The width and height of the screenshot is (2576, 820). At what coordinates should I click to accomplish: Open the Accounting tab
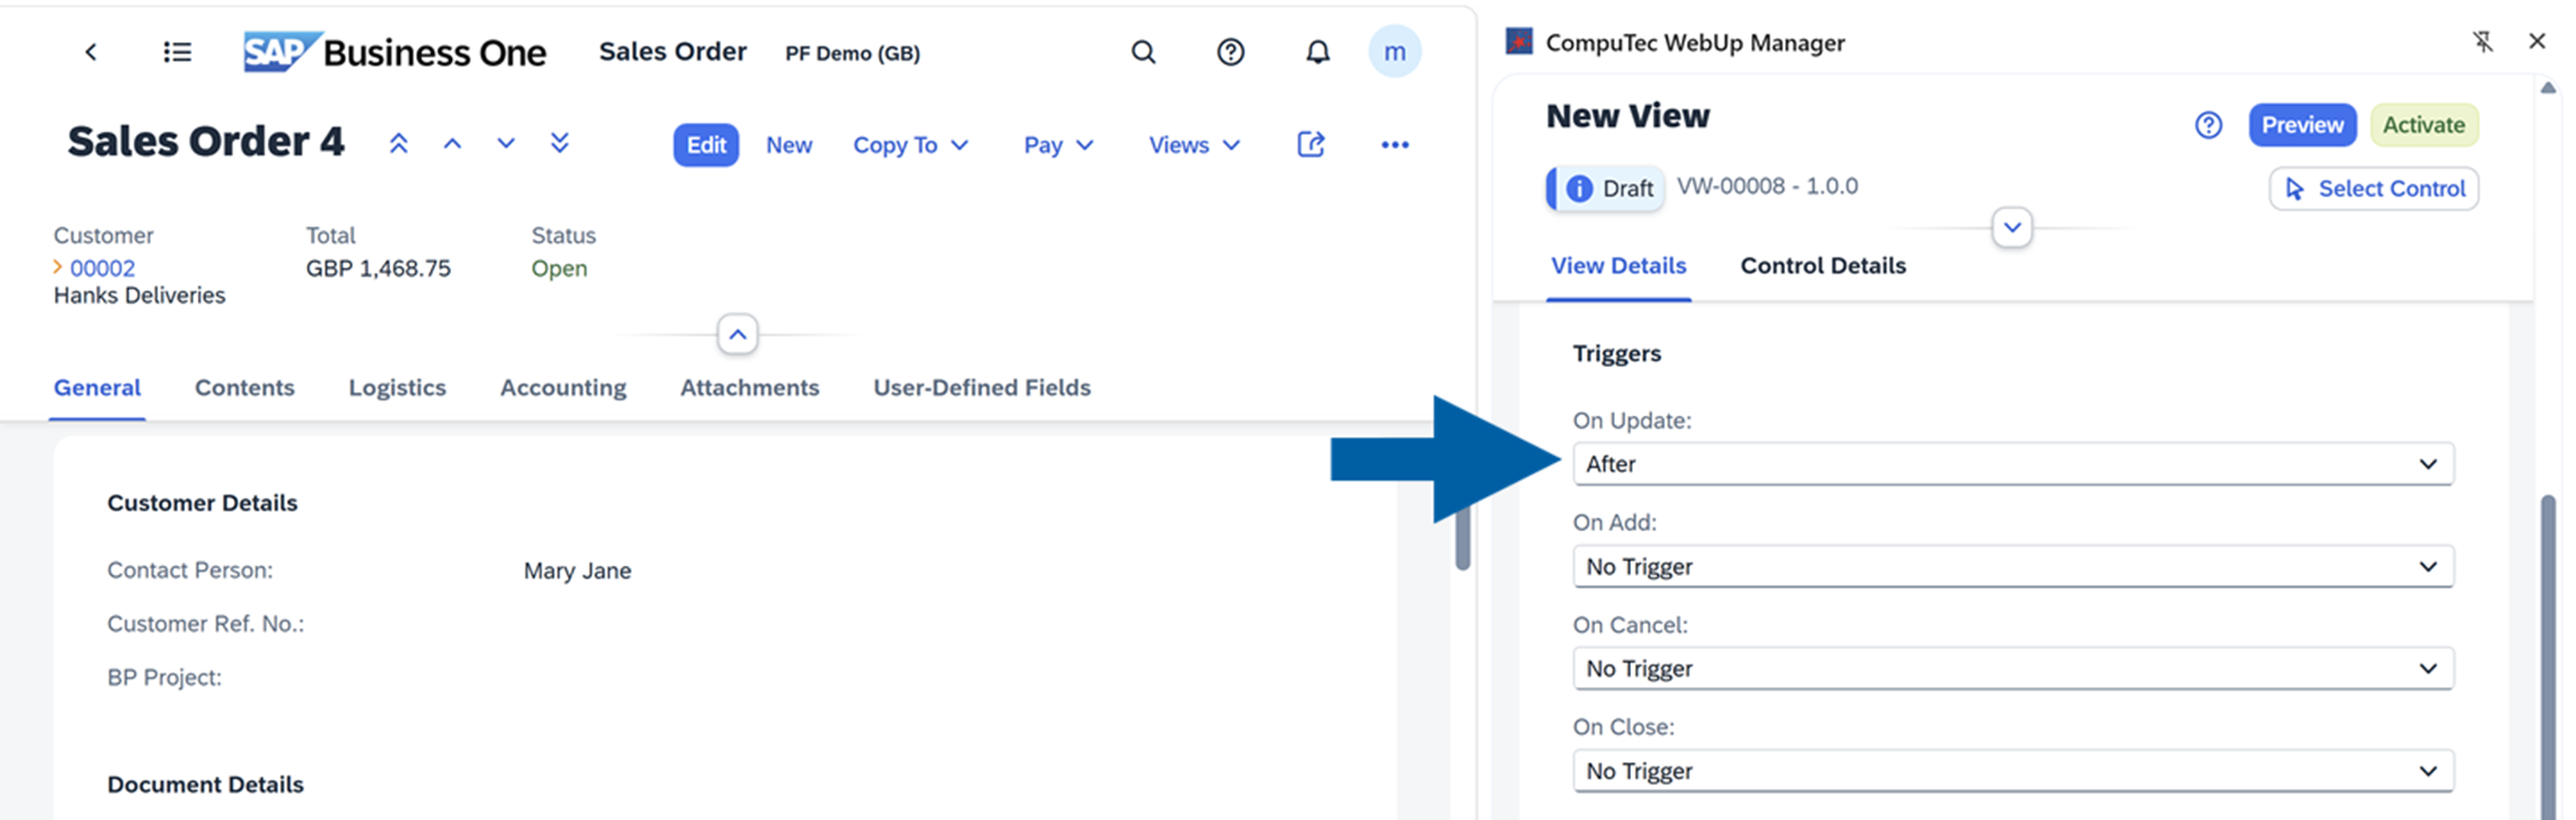click(562, 388)
